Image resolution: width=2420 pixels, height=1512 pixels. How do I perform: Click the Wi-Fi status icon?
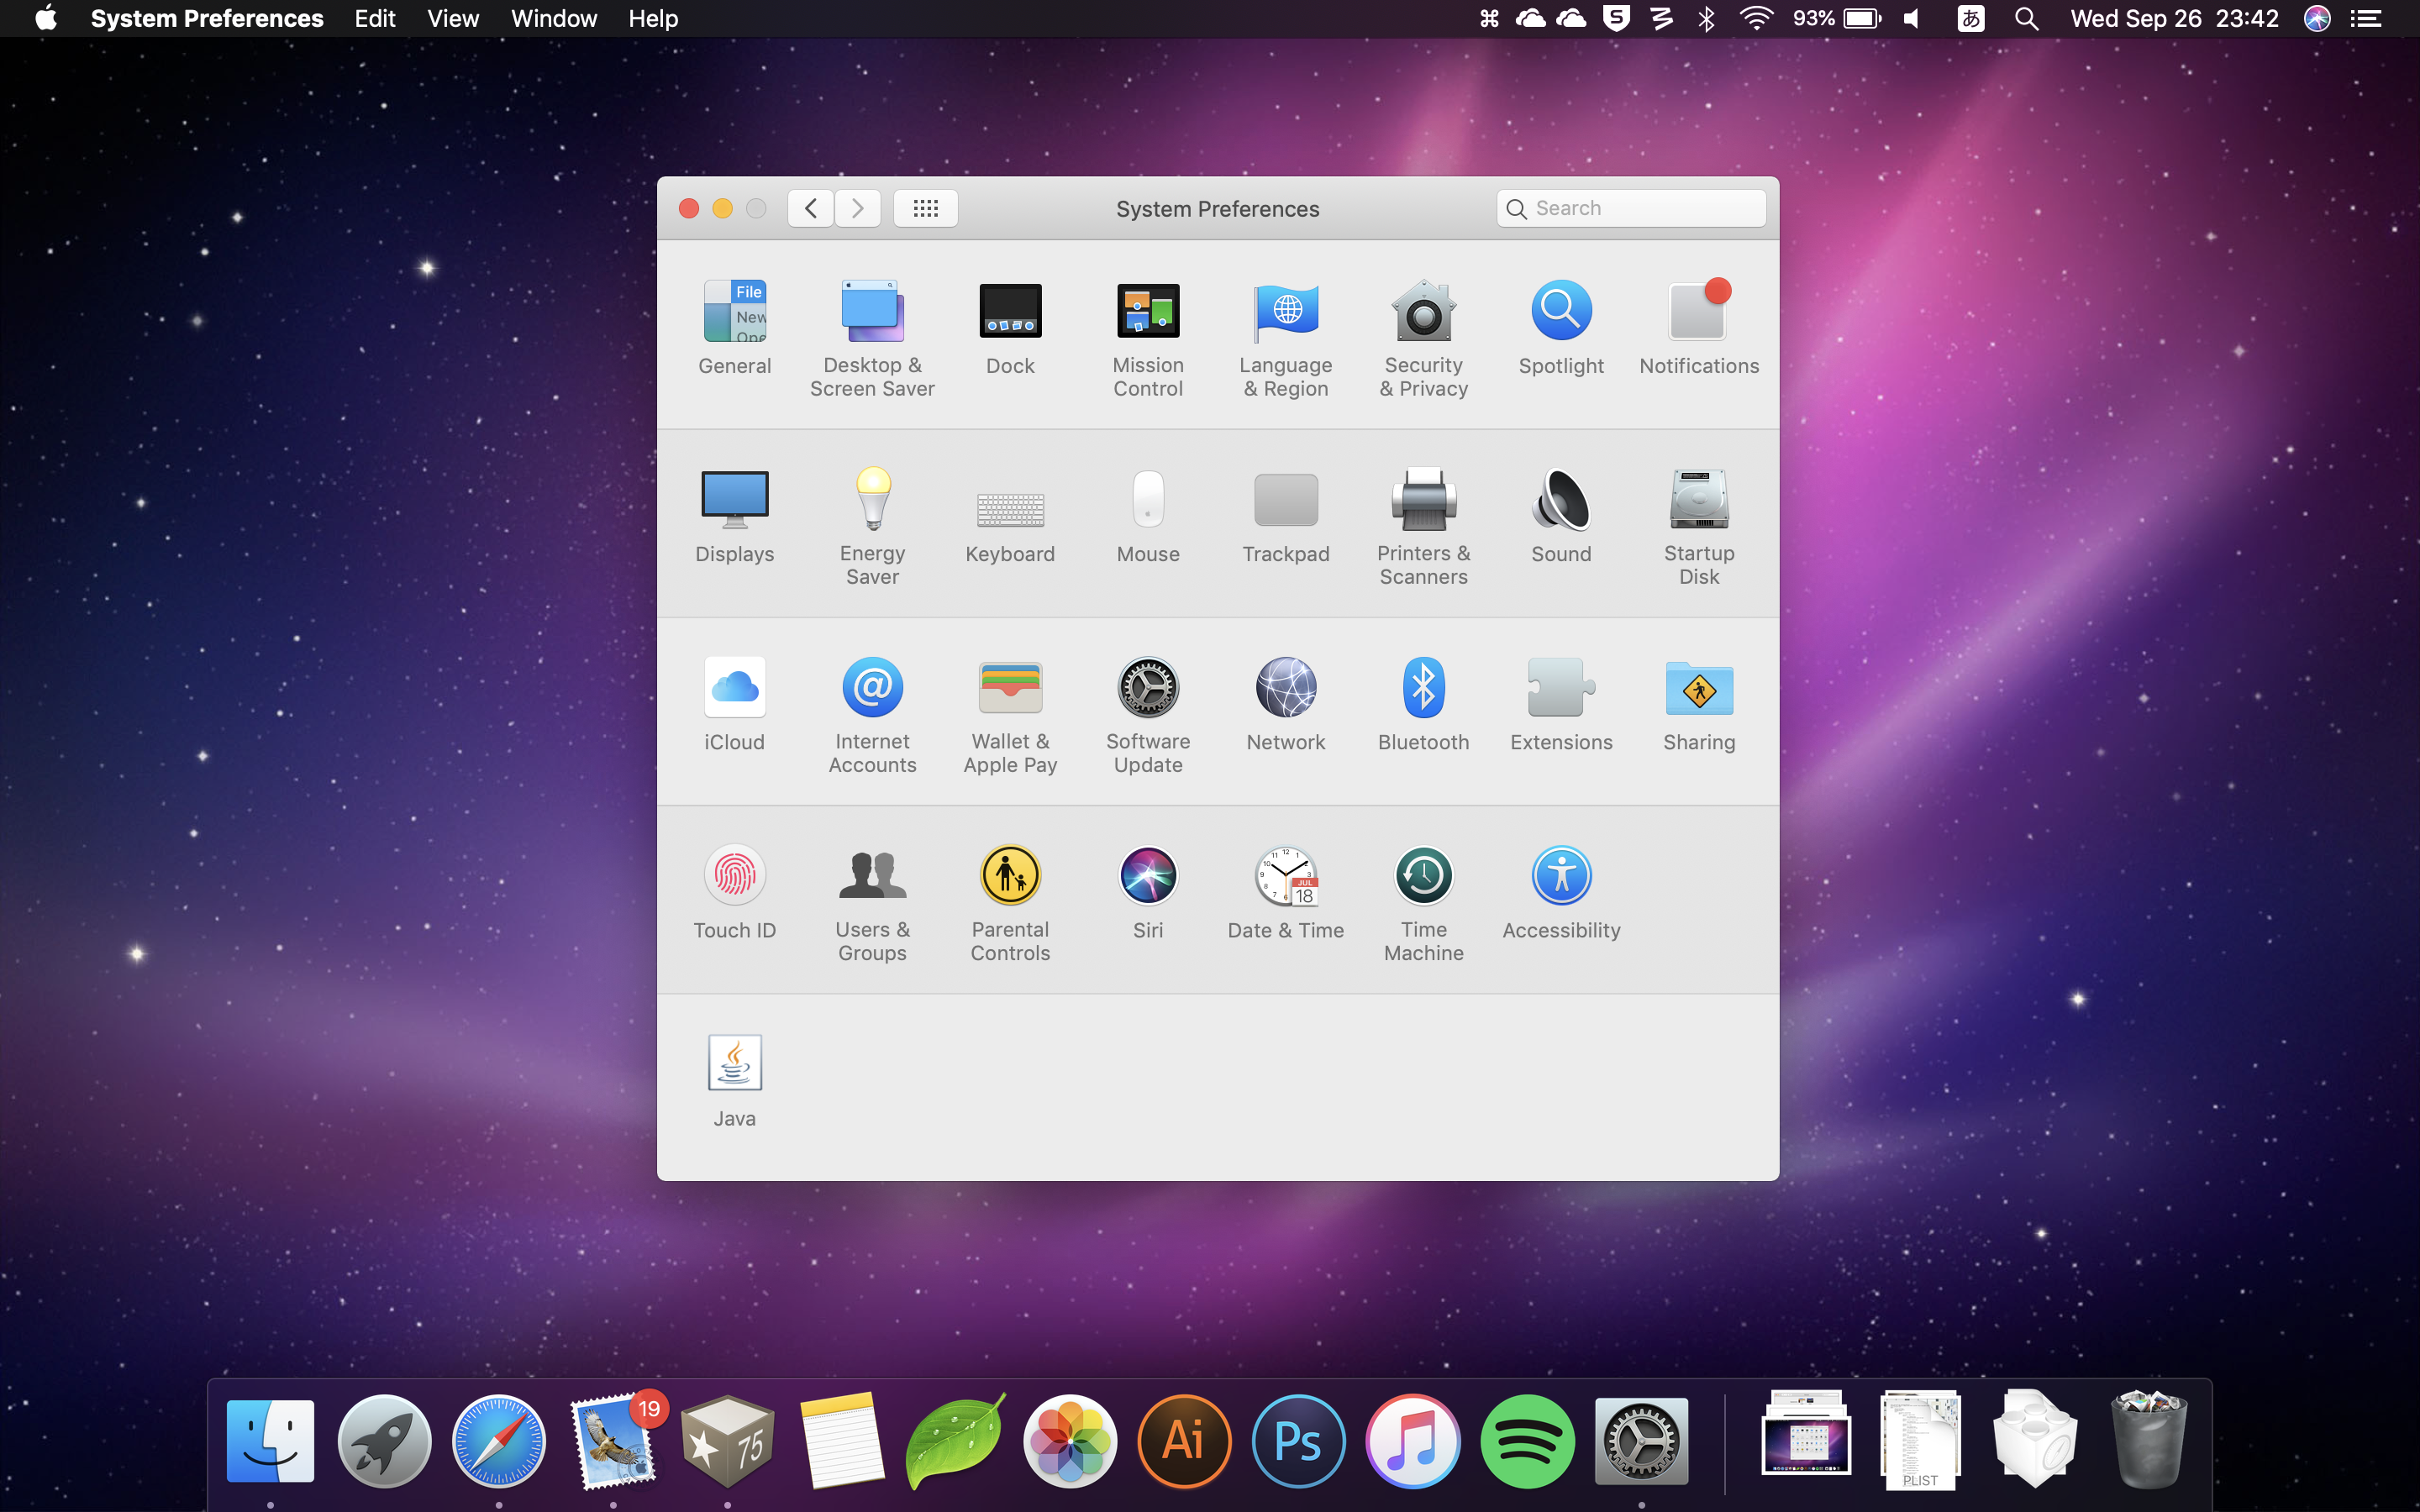pos(1756,18)
